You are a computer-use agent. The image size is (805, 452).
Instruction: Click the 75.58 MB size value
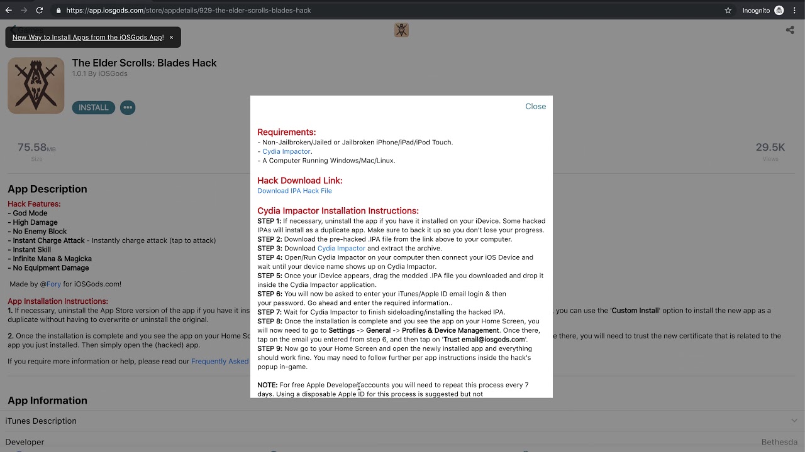pyautogui.click(x=36, y=148)
